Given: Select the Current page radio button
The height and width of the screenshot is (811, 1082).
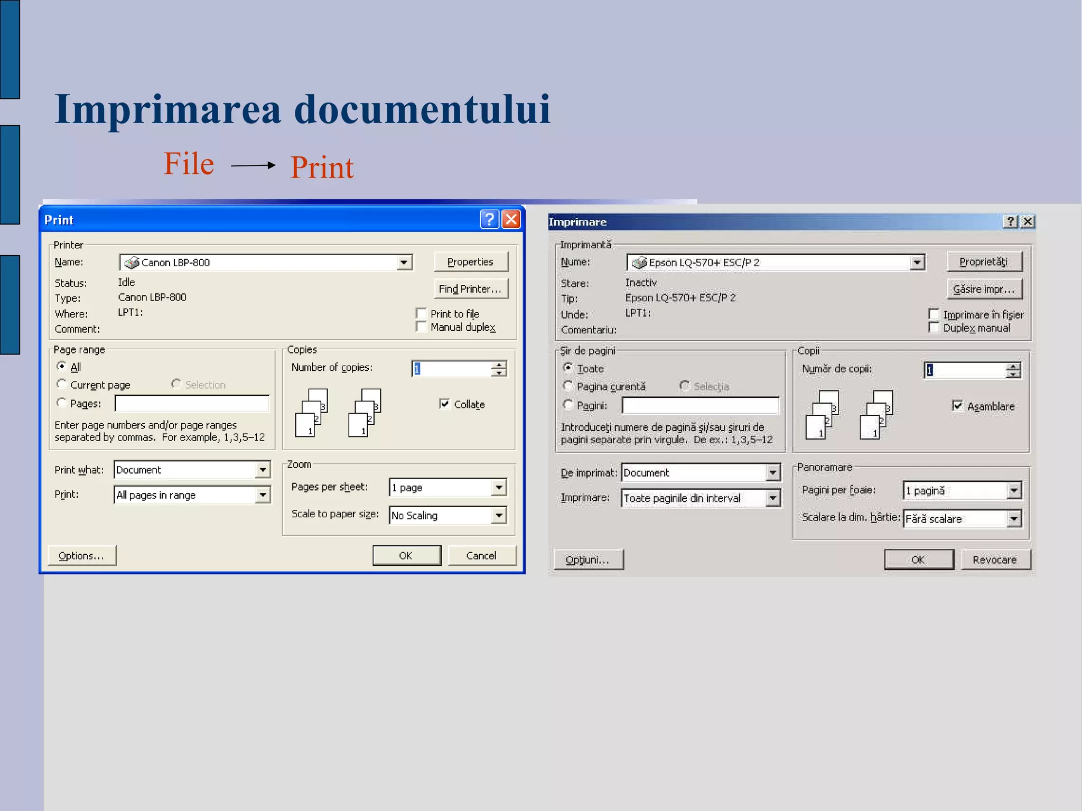Looking at the screenshot, I should click(x=62, y=384).
